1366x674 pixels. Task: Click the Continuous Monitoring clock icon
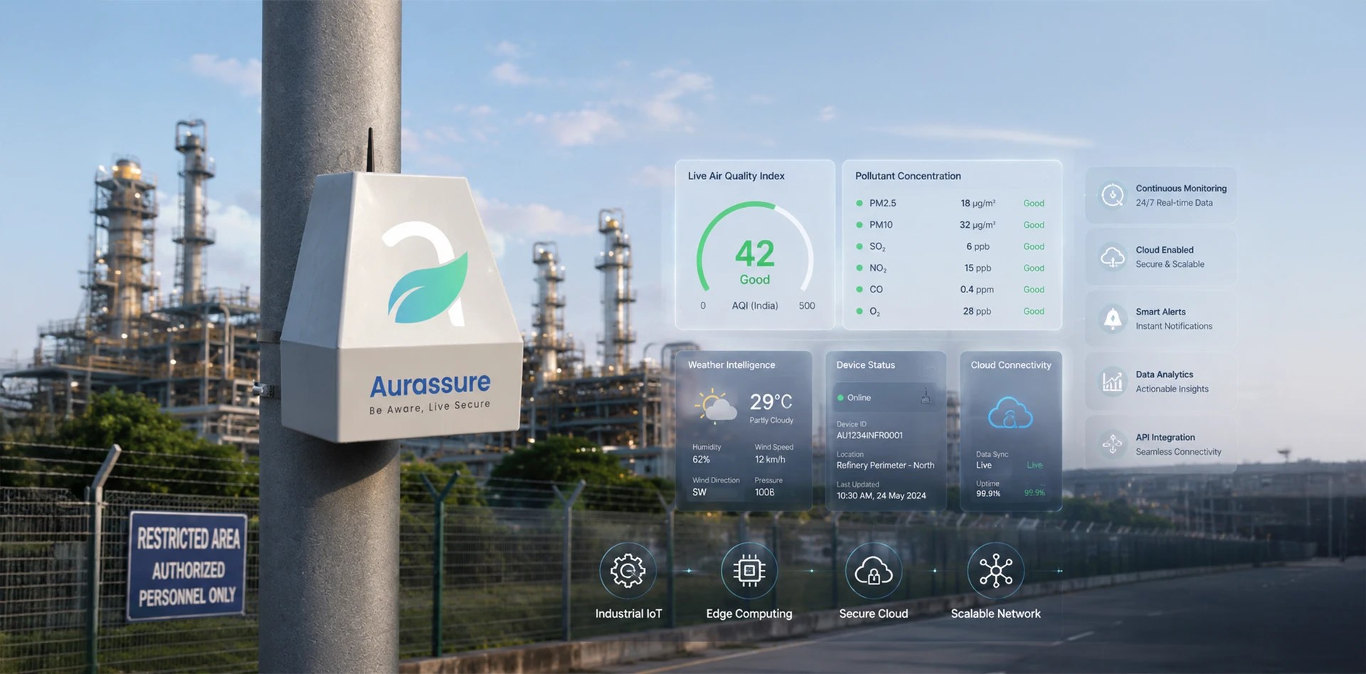click(1112, 195)
